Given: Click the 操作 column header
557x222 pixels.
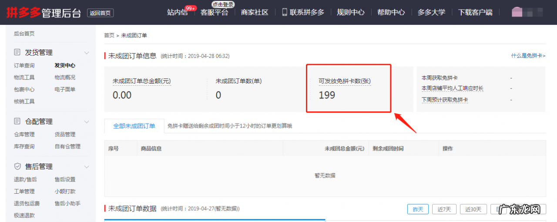Looking at the screenshot, I should click(448, 149).
